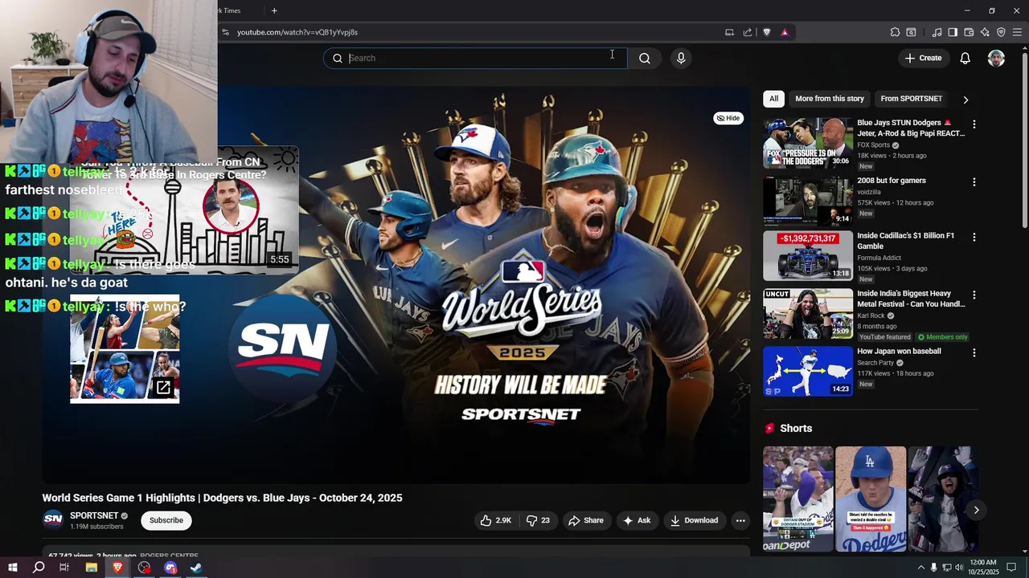Select the All filter chip
The height and width of the screenshot is (578, 1029).
coord(773,99)
